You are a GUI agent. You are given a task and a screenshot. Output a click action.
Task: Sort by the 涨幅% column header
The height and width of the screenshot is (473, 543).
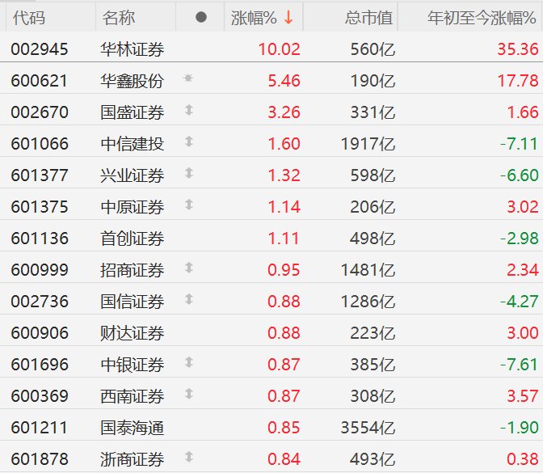pyautogui.click(x=254, y=18)
